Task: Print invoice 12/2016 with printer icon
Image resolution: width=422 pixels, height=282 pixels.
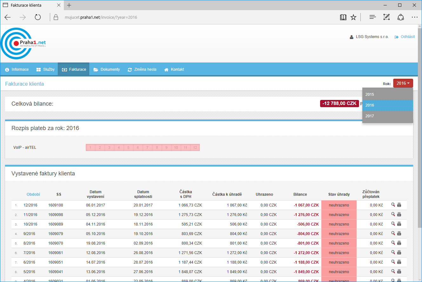Action: (x=399, y=205)
